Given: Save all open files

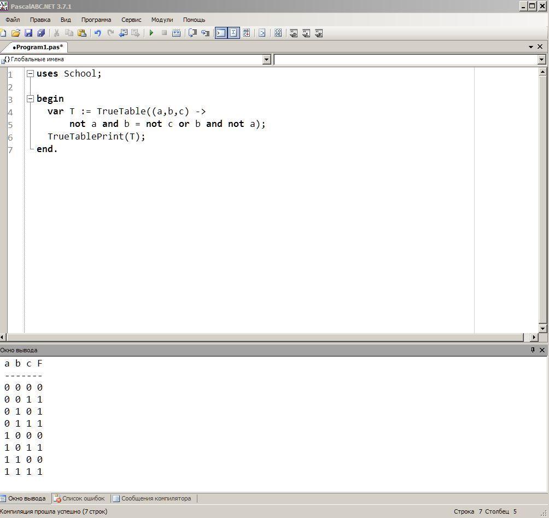Looking at the screenshot, I should (x=41, y=33).
